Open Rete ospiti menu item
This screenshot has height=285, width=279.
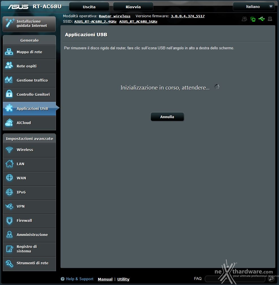(x=29, y=66)
